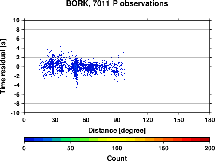Click the x-axis tick label '150'
215x161 pixels.
tap(179, 120)
